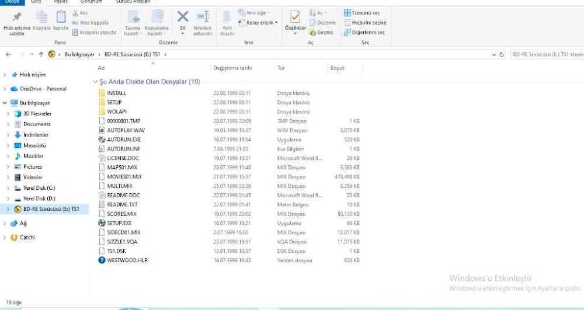The height and width of the screenshot is (310, 584).
Task: Select the INSTALL folder icon
Action: [x=102, y=93]
